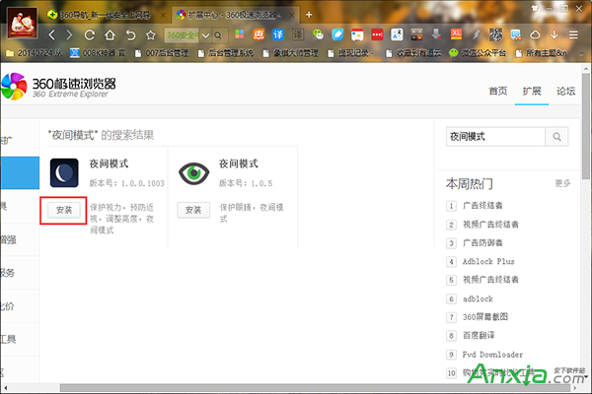
Task: Go back with the back arrow
Action: pyautogui.click(x=52, y=35)
